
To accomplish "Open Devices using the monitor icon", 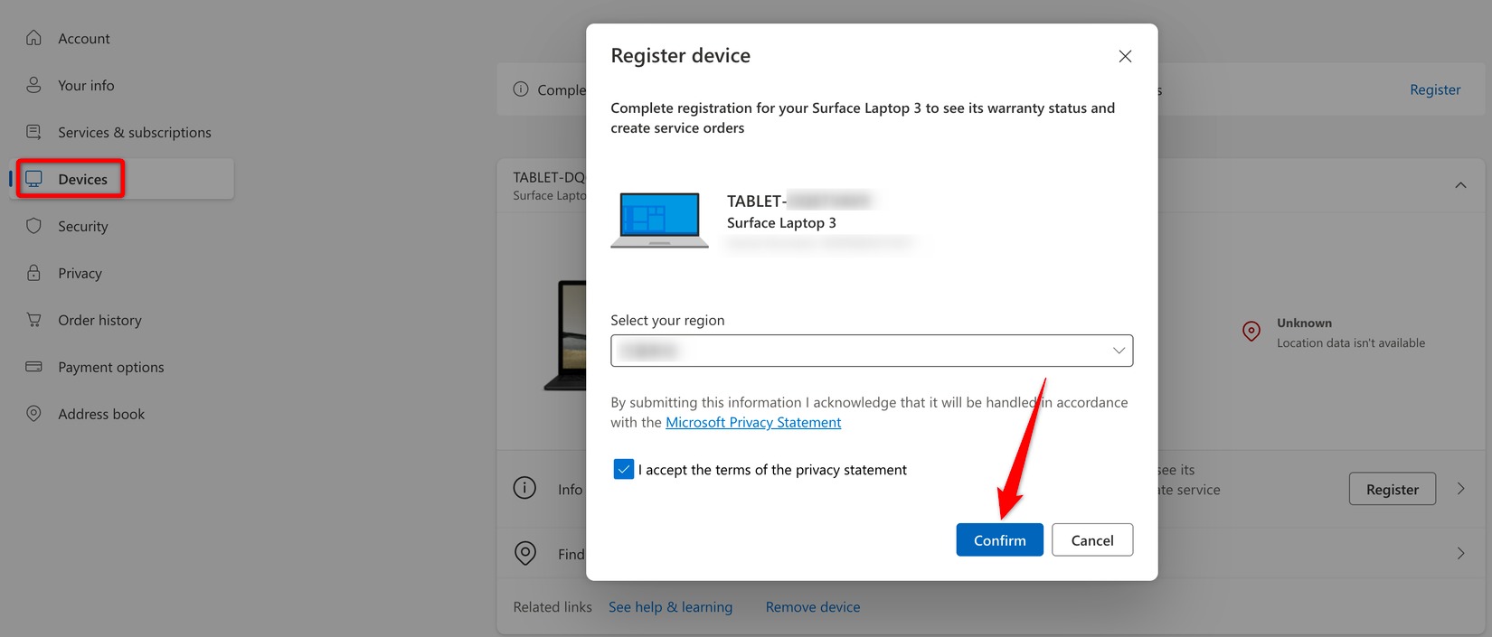I will (34, 178).
